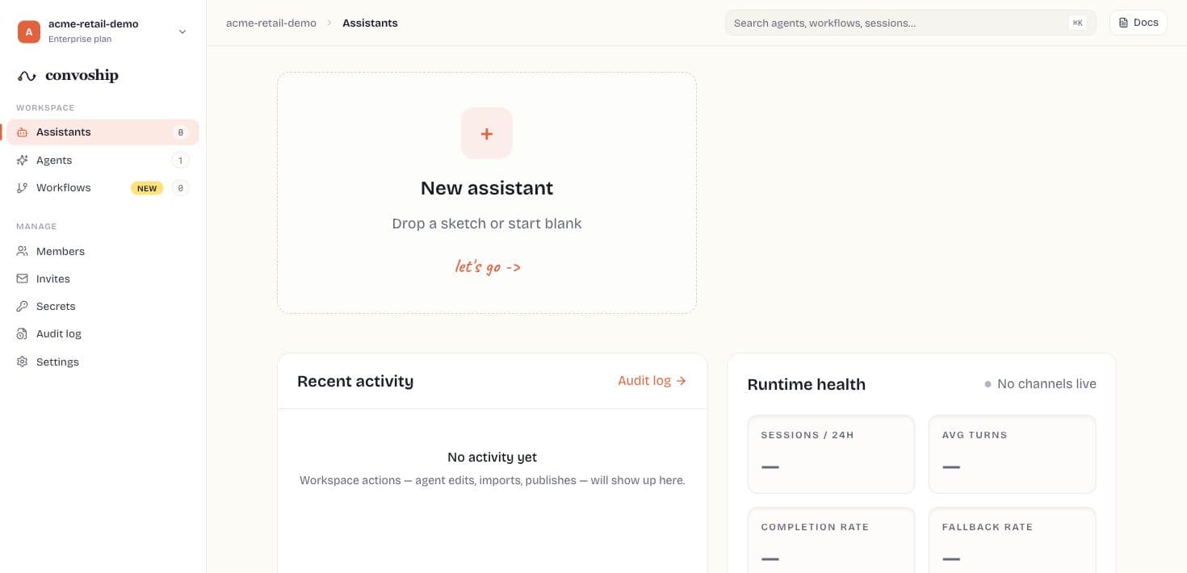Click the "No channels live" status
The height and width of the screenshot is (573, 1187).
pos(1040,384)
